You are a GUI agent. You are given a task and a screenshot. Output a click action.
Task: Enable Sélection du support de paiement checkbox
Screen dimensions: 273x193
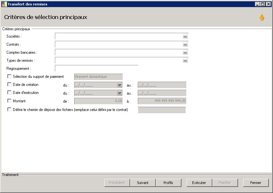click(9, 77)
